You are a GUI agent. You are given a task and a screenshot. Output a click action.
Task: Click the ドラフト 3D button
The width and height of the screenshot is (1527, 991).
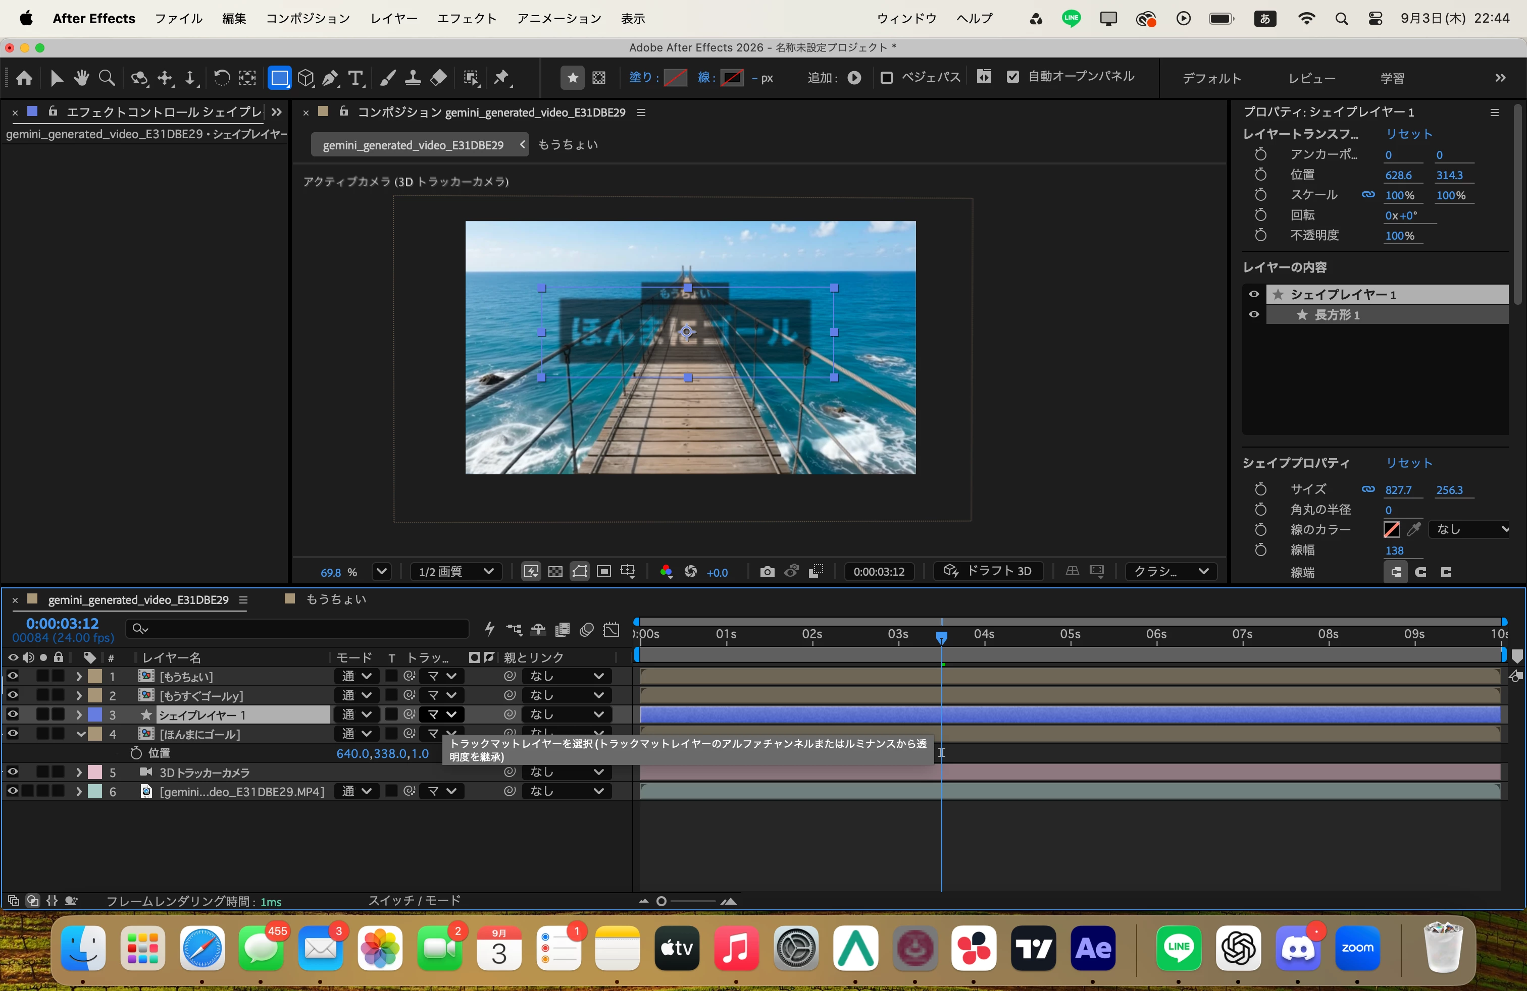[x=988, y=572]
